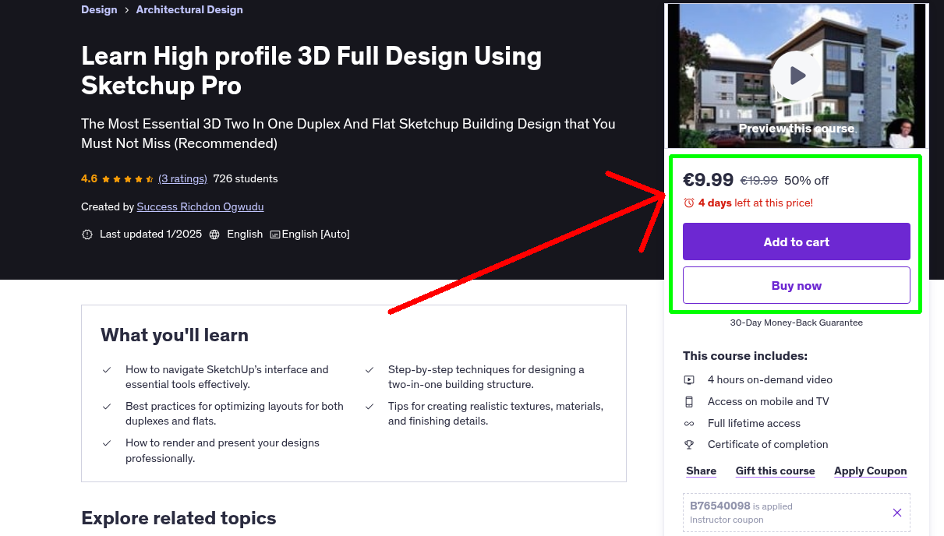Click Gift this course link

(775, 471)
